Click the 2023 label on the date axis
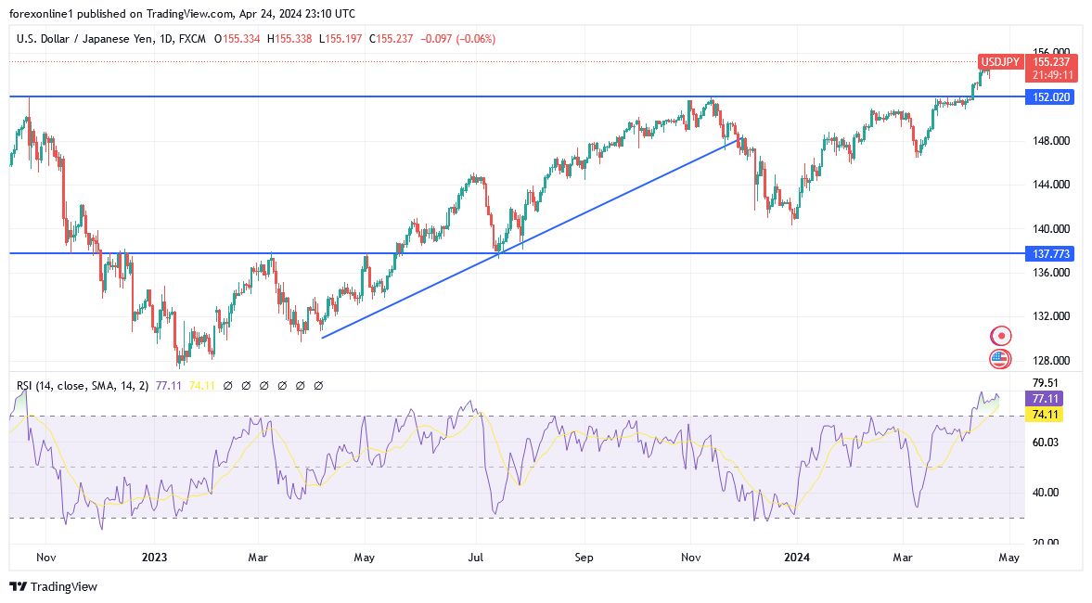 (154, 558)
